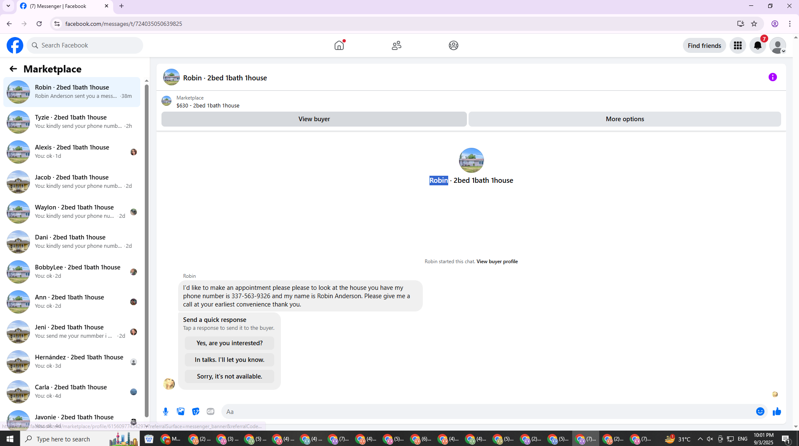
Task: Open the notifications bell icon
Action: [758, 45]
